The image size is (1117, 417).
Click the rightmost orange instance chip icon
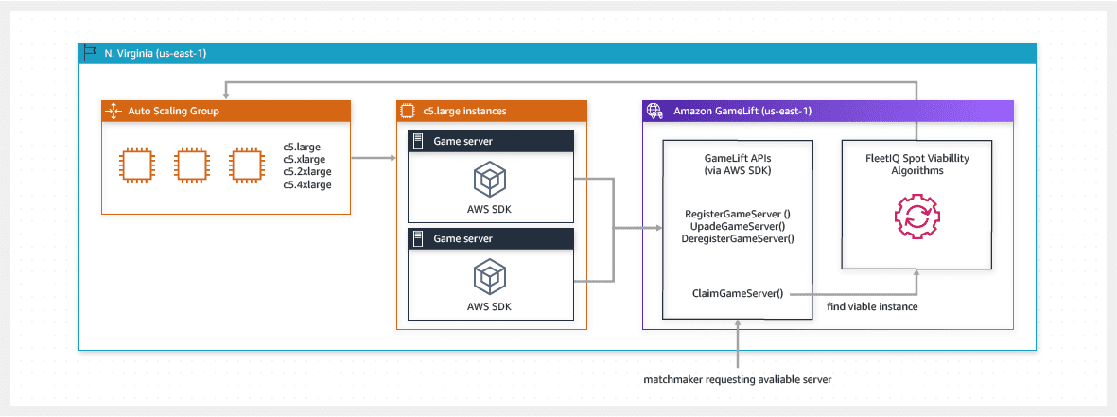(247, 165)
